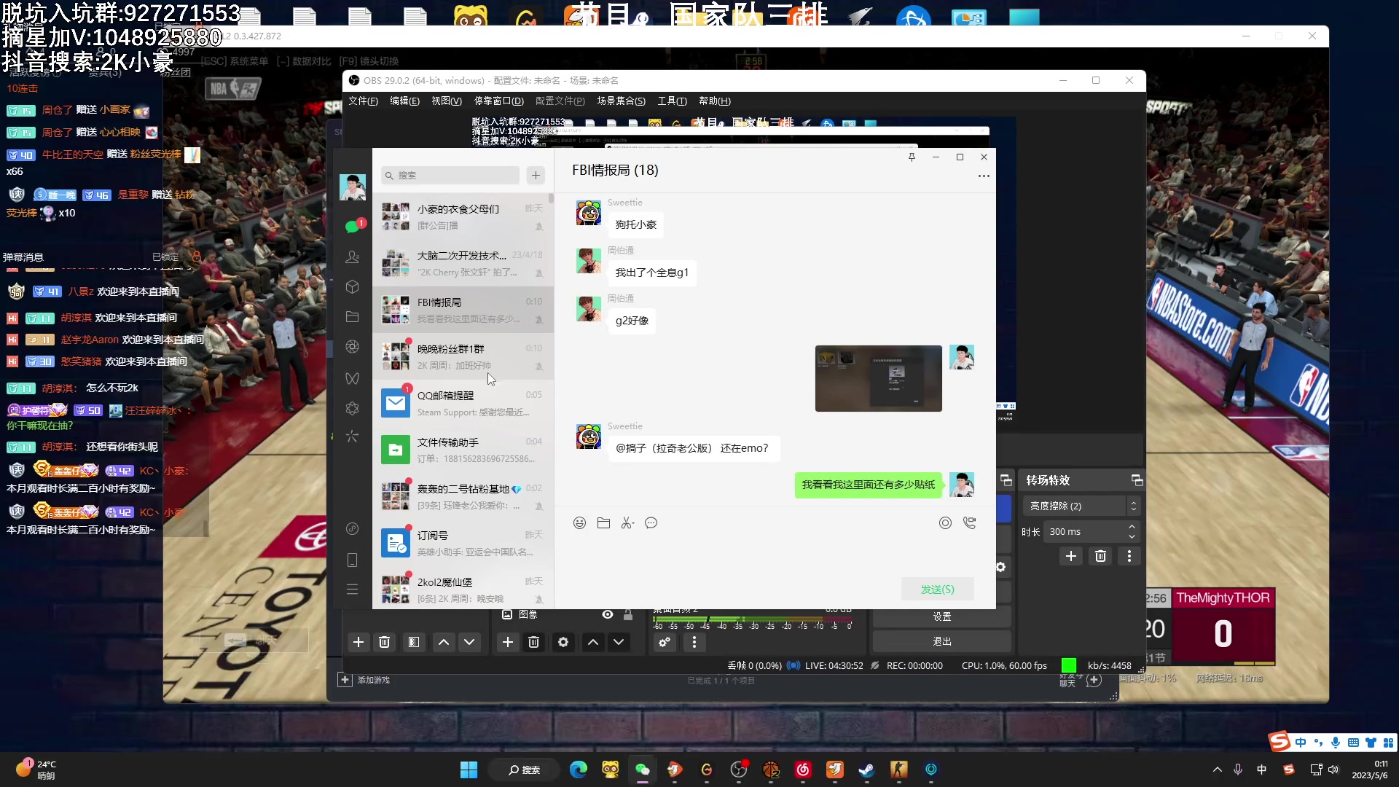
Task: Open OBS 帮助(H) menu
Action: (715, 101)
